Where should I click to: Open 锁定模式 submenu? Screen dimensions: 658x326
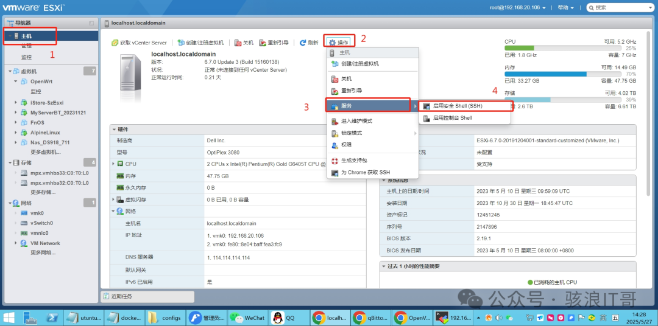click(373, 133)
